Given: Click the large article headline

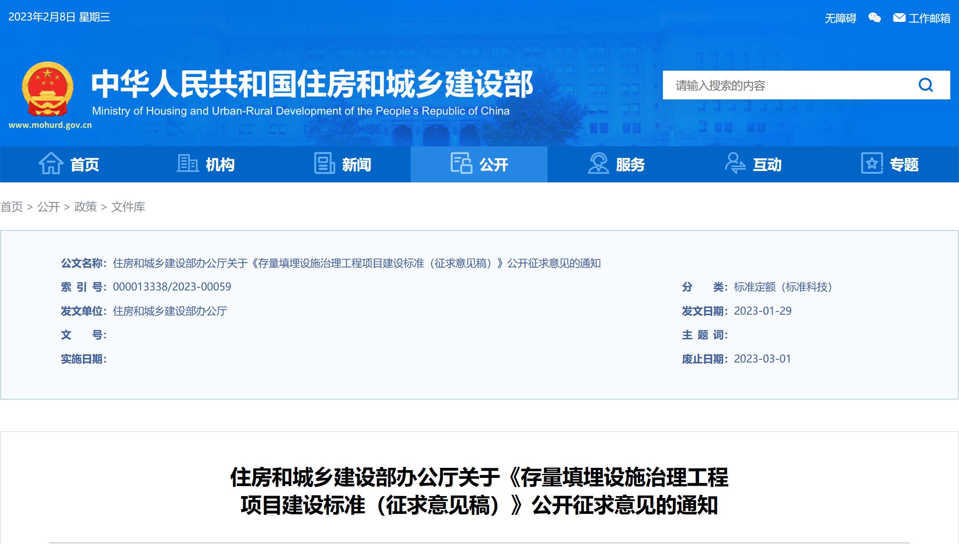Looking at the screenshot, I should (479, 491).
